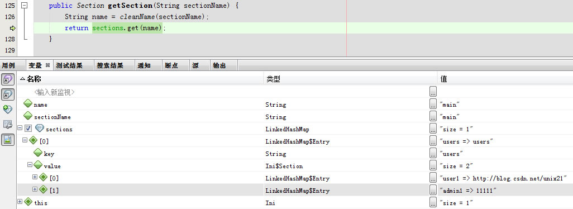Switch to the 源 tab

point(196,65)
